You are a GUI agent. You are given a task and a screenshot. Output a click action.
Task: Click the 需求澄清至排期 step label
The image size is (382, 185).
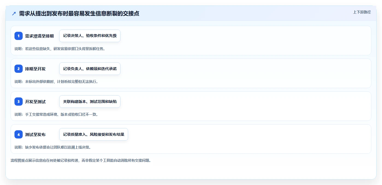[39, 36]
